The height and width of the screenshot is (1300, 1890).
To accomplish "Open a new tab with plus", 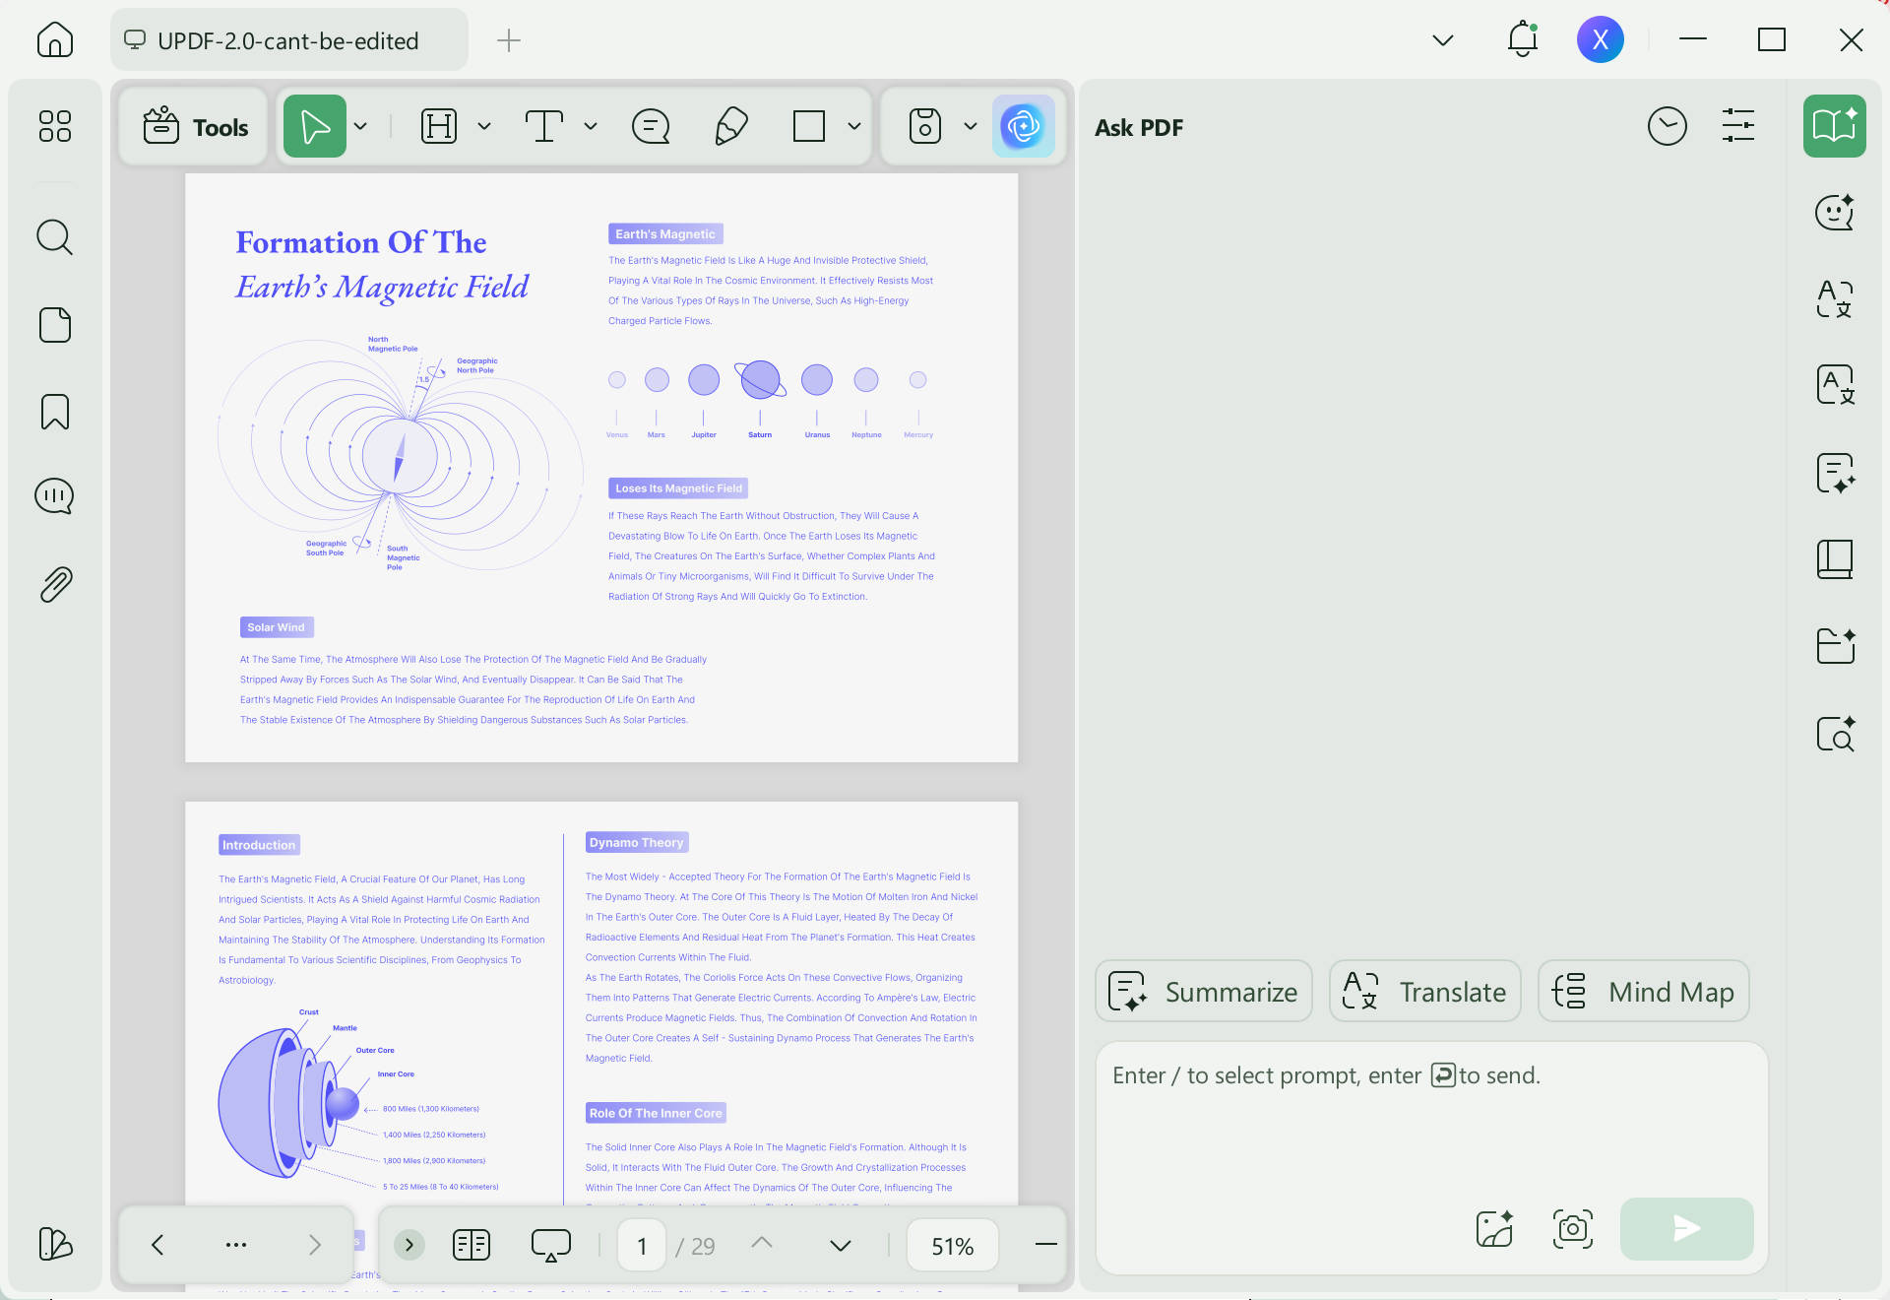I will point(509,40).
